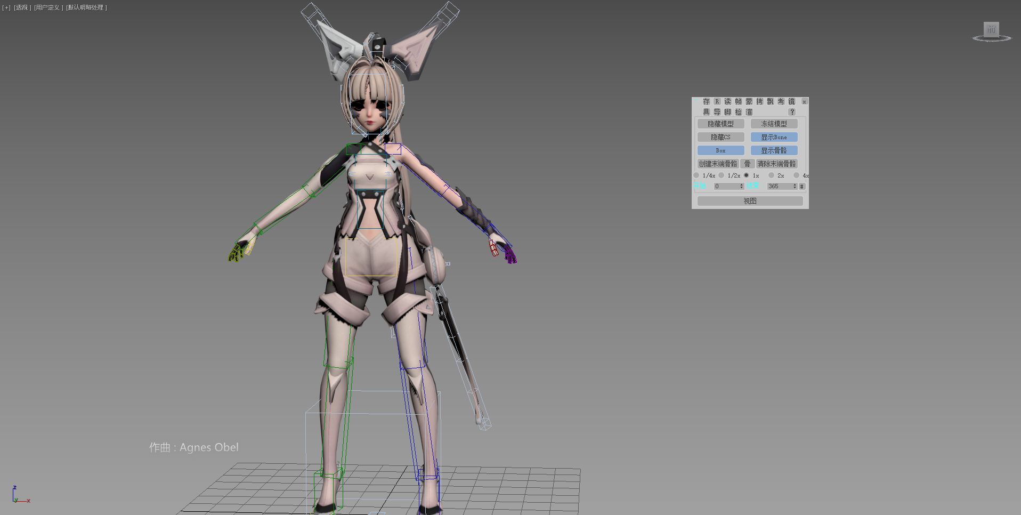Click the 读 (load) icon button
1021x515 pixels.
coord(727,101)
